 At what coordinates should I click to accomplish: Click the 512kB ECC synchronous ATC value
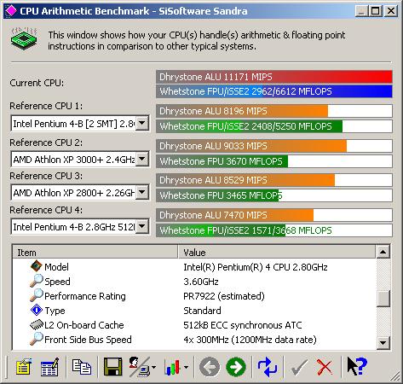pyautogui.click(x=243, y=325)
